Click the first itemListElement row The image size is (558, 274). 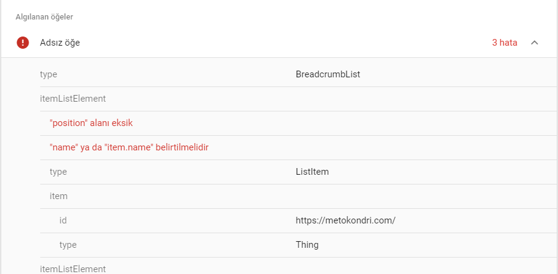click(x=298, y=99)
